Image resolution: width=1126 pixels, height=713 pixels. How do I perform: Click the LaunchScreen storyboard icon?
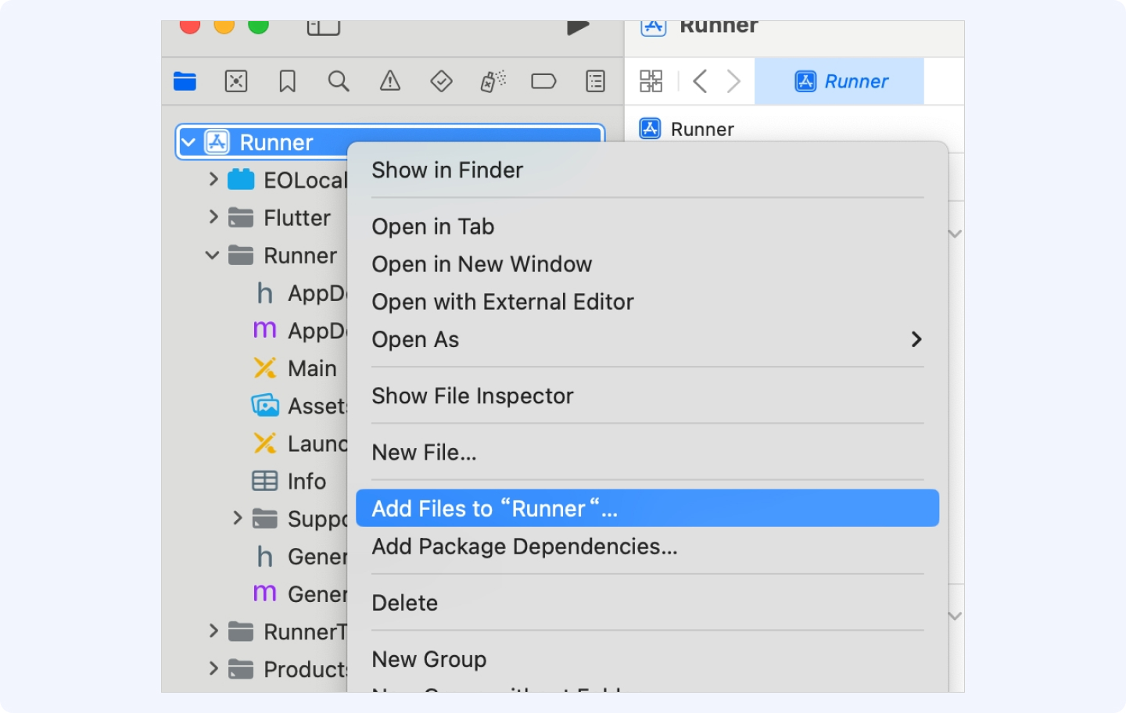pos(265,443)
